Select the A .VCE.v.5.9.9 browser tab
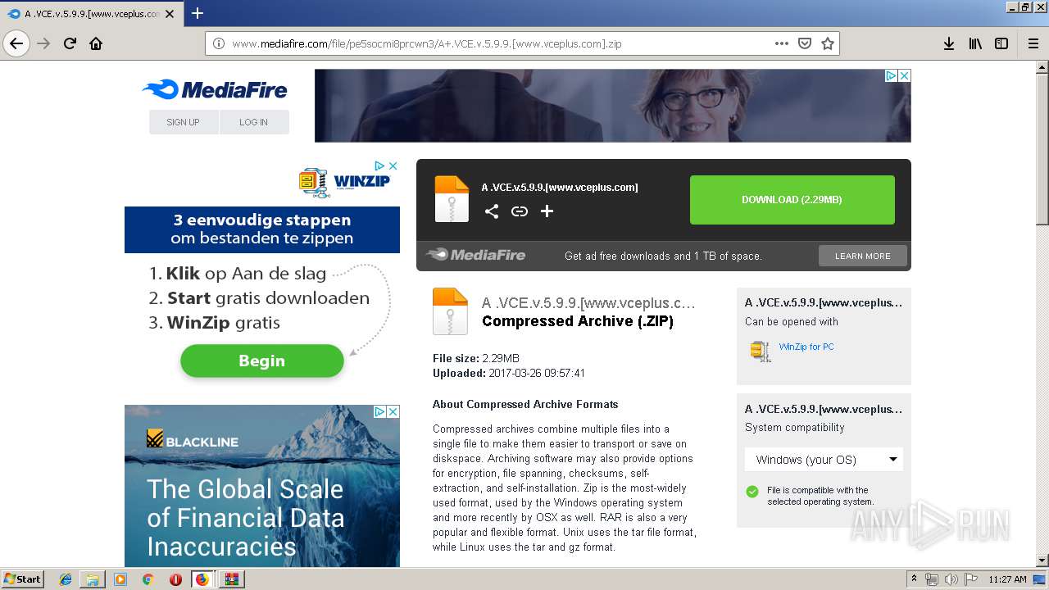The image size is (1049, 590). pos(92,14)
